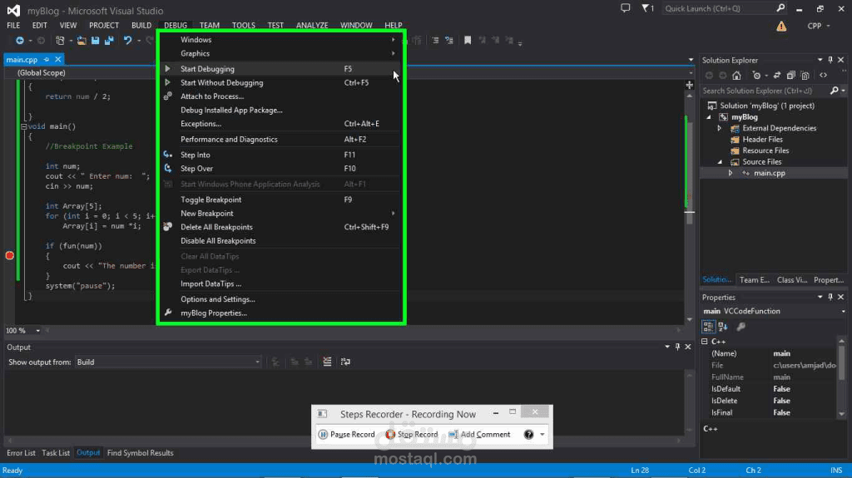This screenshot has height=478, width=852.
Task: Switch to the Error List tab
Action: point(21,452)
